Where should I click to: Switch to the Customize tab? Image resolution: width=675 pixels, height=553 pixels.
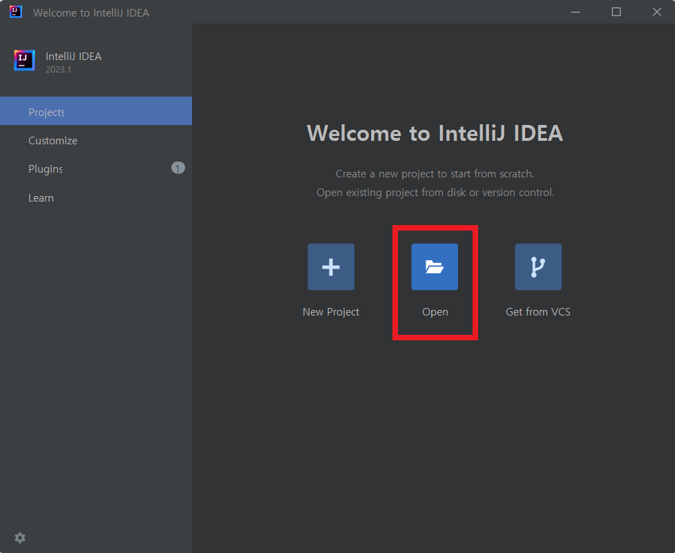[x=96, y=141]
